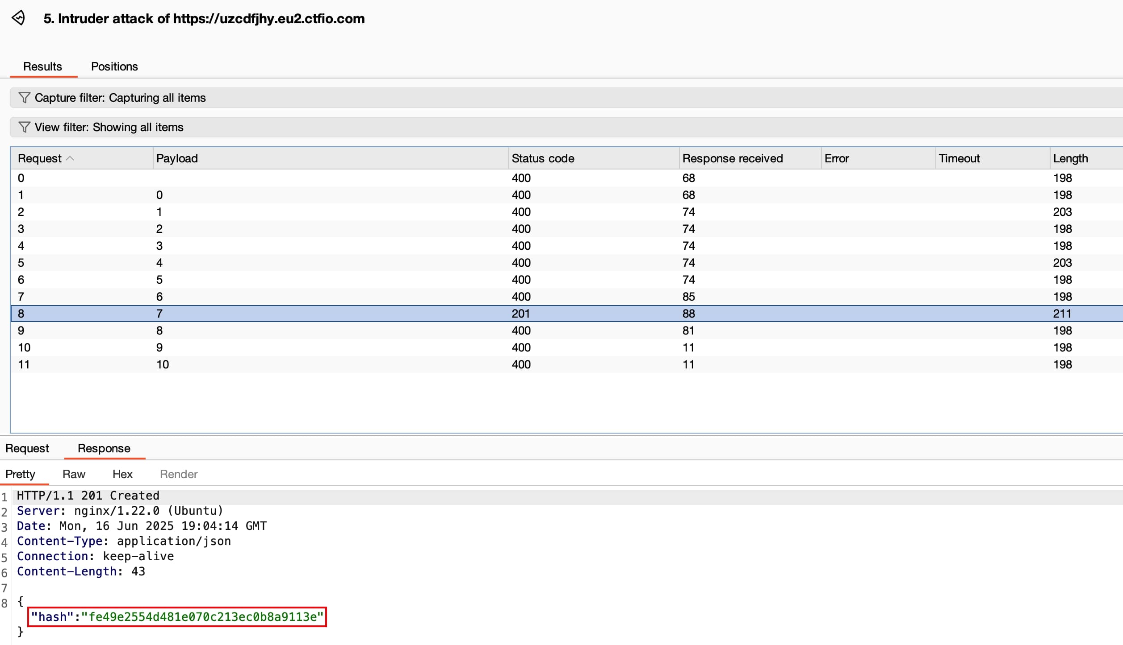Select request row 4 with payload 3
Viewport: 1123px width, 645px height.
566,246
